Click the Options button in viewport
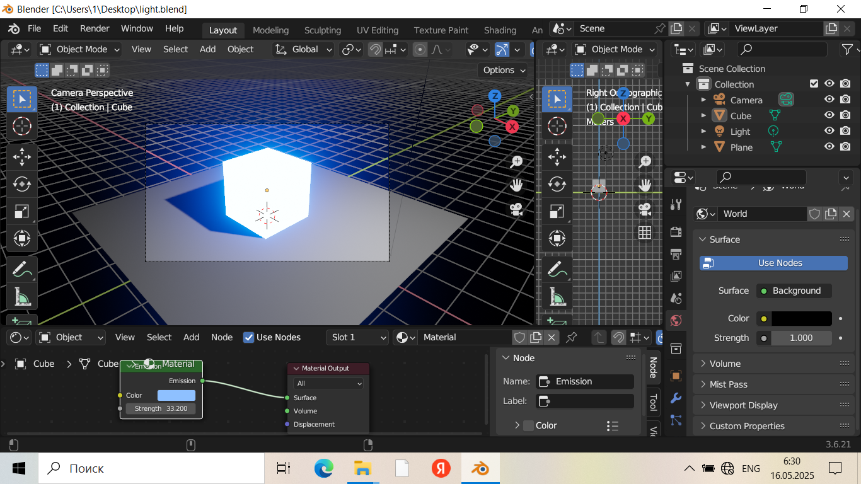This screenshot has width=861, height=484. click(504, 70)
